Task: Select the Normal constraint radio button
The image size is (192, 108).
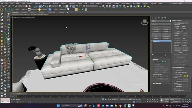Action: point(181,28)
